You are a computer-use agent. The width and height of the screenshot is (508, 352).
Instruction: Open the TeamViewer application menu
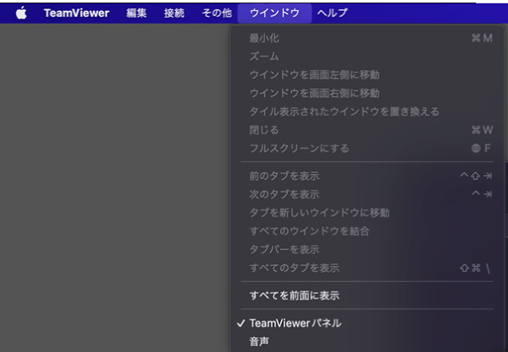tap(77, 14)
